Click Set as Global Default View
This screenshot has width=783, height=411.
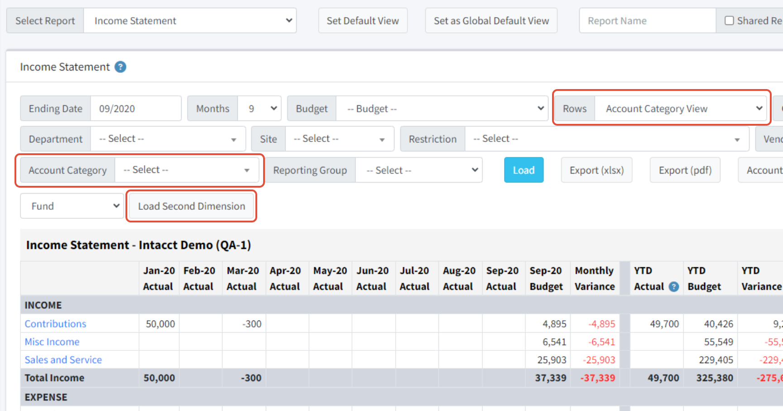(491, 20)
